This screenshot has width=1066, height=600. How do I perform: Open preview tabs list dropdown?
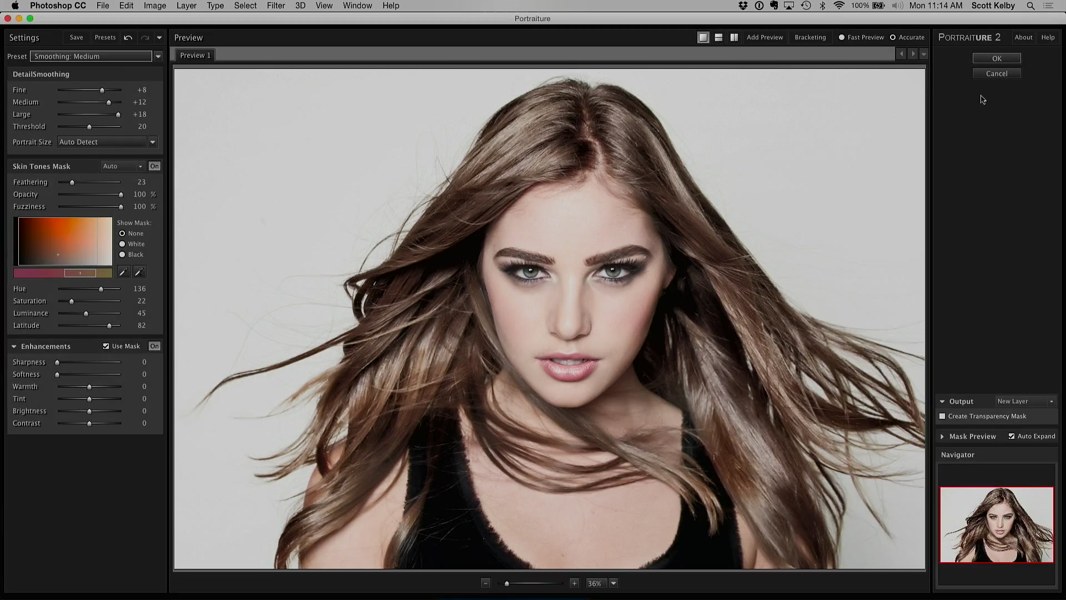[924, 54]
